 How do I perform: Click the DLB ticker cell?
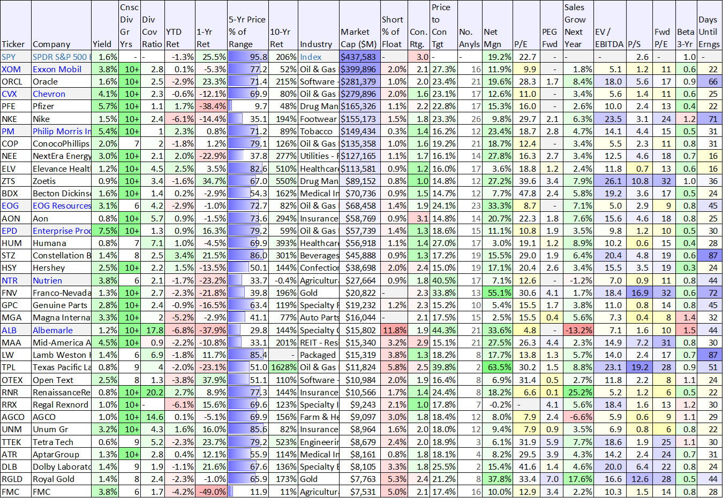(16, 466)
